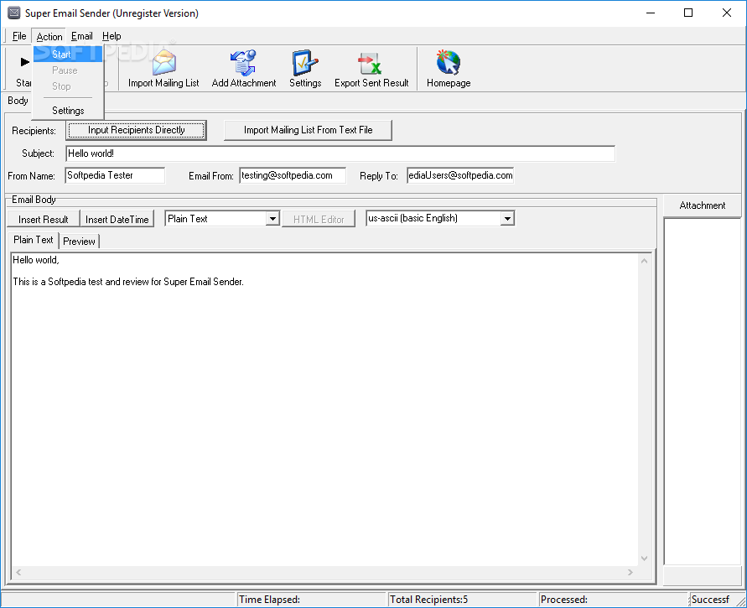Click the Import Mailing List envelope icon
The width and height of the screenshot is (747, 608).
coord(163,62)
